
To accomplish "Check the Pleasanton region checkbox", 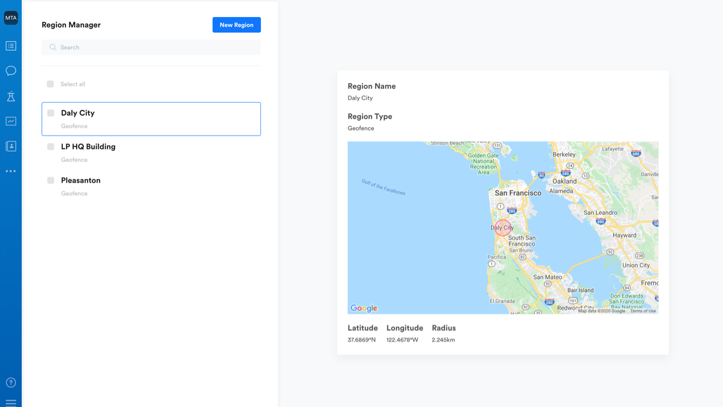I will tap(50, 180).
